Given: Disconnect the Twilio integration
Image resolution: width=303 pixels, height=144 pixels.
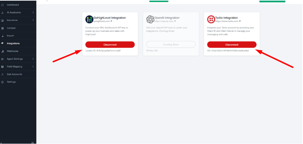Looking at the screenshot, I should pos(232,45).
